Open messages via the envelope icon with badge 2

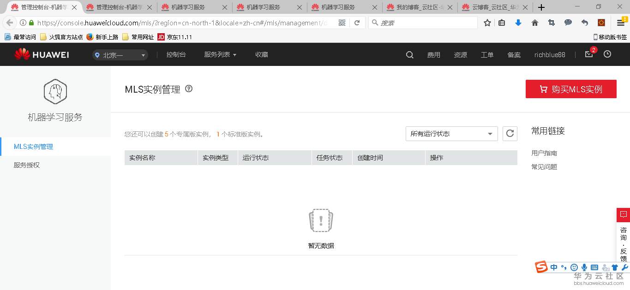click(588, 54)
